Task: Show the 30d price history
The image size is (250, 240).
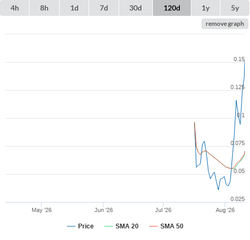Action: point(136,8)
